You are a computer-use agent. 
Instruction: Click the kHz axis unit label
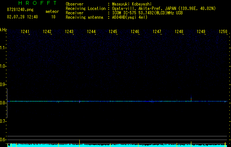pos(3,30)
